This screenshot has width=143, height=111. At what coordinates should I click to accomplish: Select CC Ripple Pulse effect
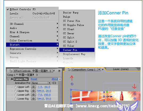tap(77, 25)
